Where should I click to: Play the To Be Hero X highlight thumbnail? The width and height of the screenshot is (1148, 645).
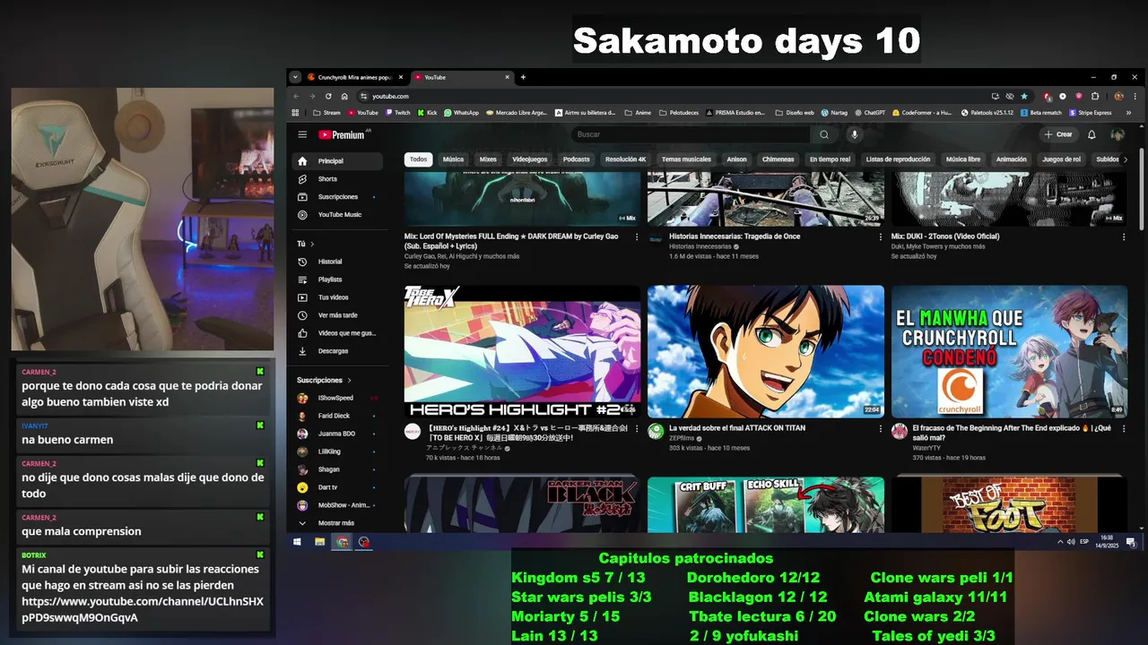coord(522,352)
